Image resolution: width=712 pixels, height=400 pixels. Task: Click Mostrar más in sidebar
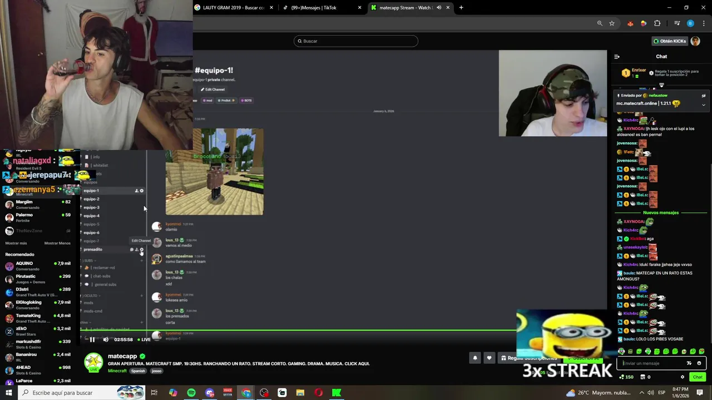16,243
